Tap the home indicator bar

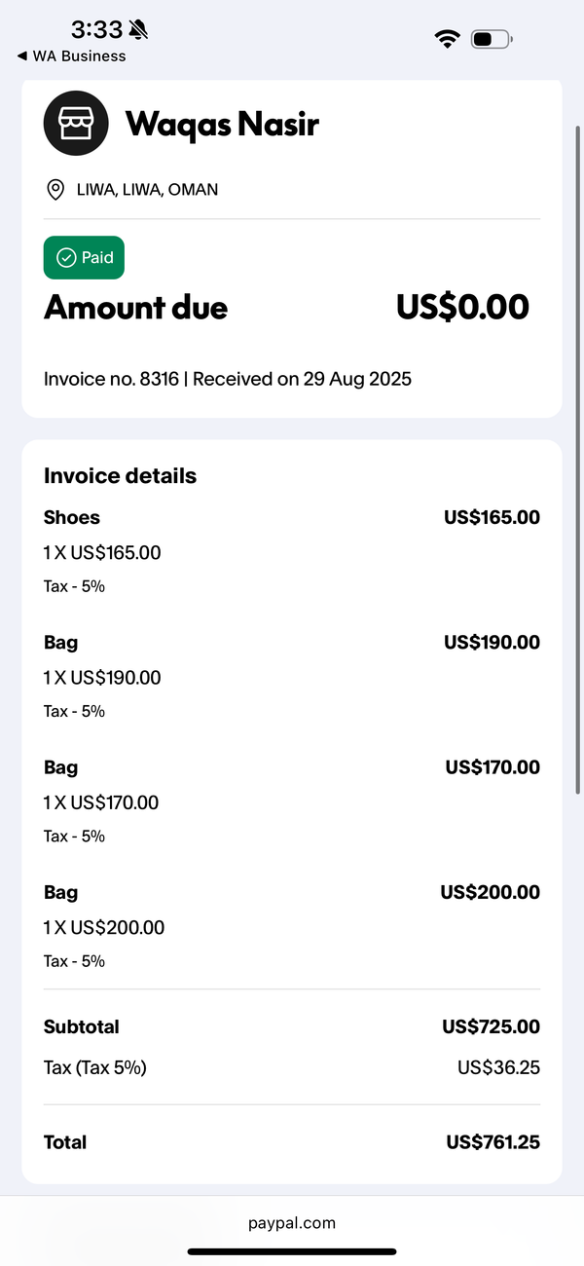pyautogui.click(x=292, y=1251)
